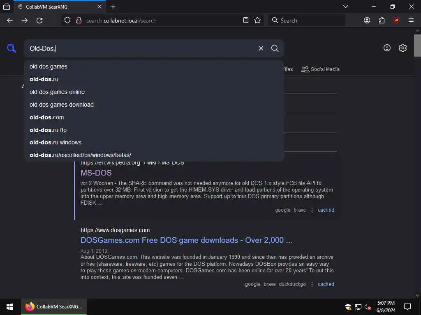
Task: Go back to previous page
Action: (x=10, y=21)
